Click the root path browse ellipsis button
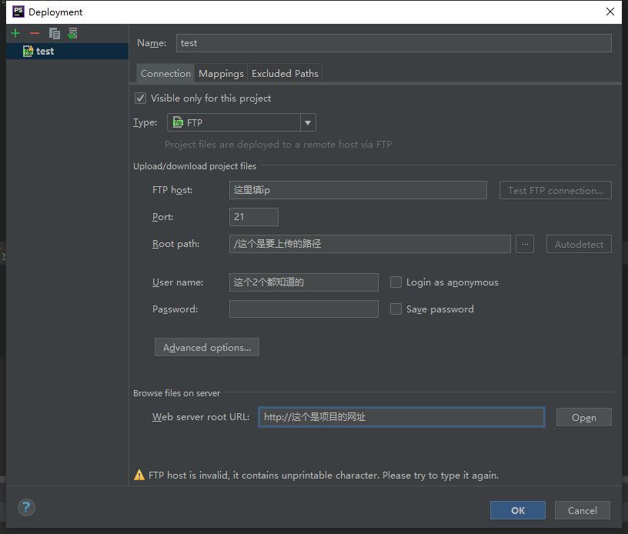This screenshot has width=628, height=534. [x=525, y=244]
